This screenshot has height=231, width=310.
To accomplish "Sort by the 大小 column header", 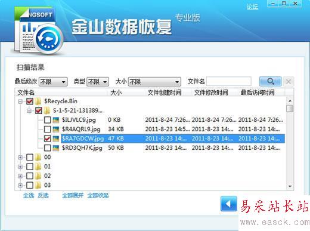I will 116,93.
